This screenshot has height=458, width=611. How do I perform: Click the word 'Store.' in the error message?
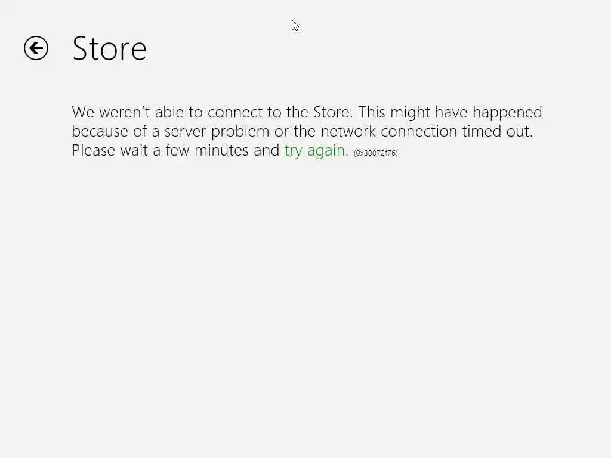[x=333, y=112]
